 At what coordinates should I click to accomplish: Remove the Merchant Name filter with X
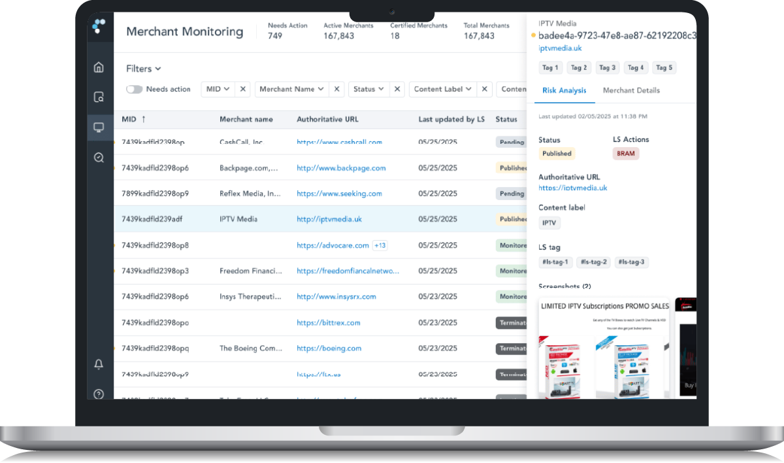337,89
